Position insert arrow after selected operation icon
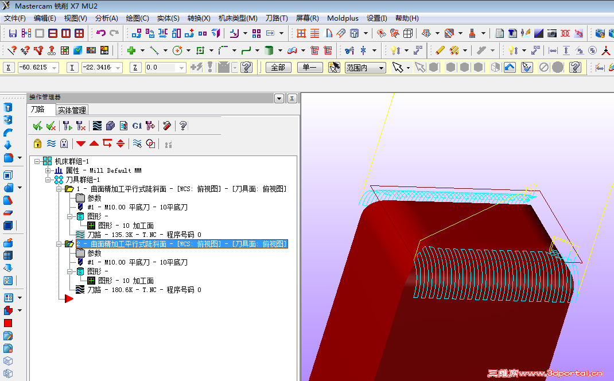Screen dimensions: 614x381 [107, 143]
